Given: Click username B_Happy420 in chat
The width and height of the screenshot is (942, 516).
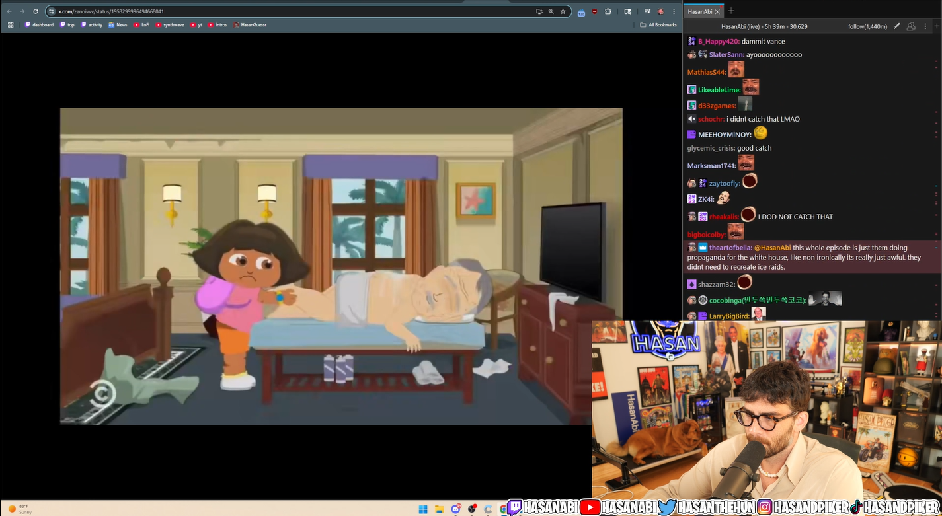Looking at the screenshot, I should (x=719, y=42).
